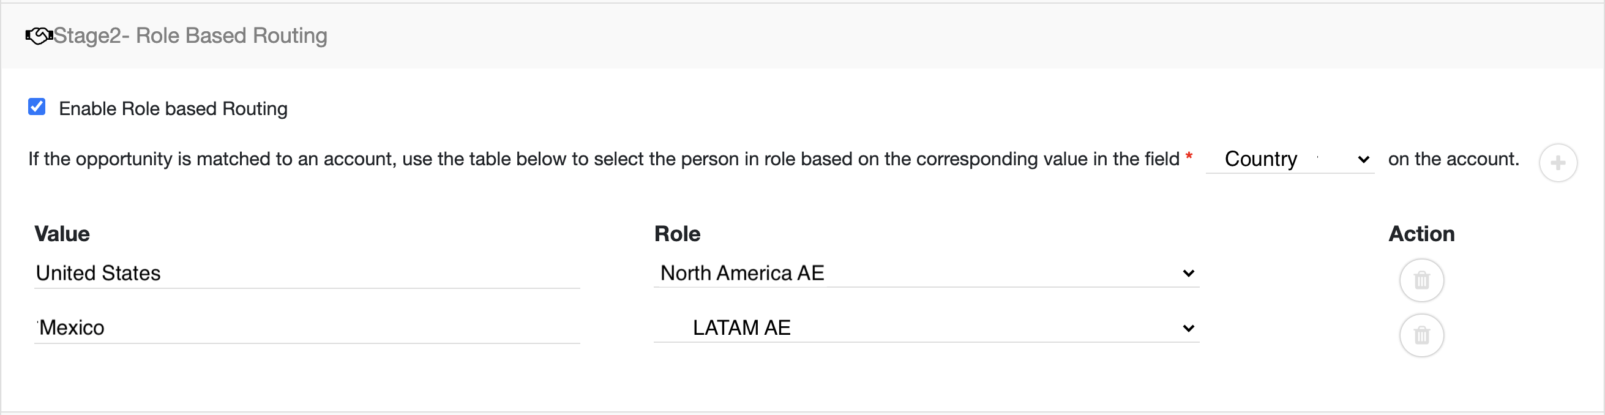
Task: Click the red required asterisk before Country
Action: point(1189,156)
